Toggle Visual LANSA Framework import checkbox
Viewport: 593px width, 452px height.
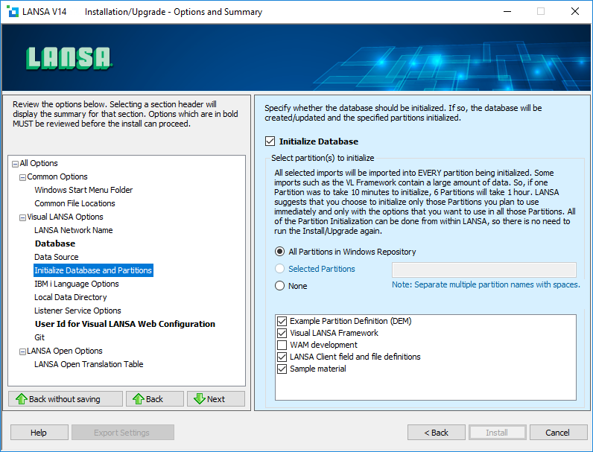tap(282, 333)
